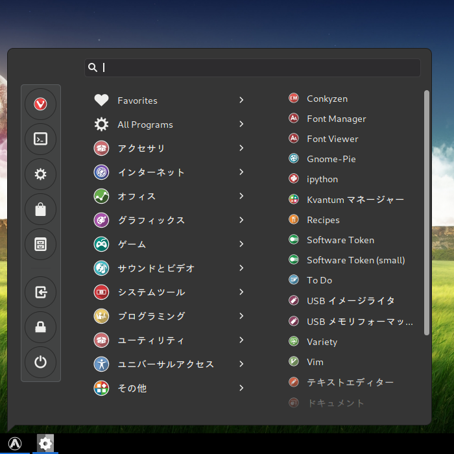Expand the ゲーム submenu arrow
454x454 pixels.
[241, 244]
